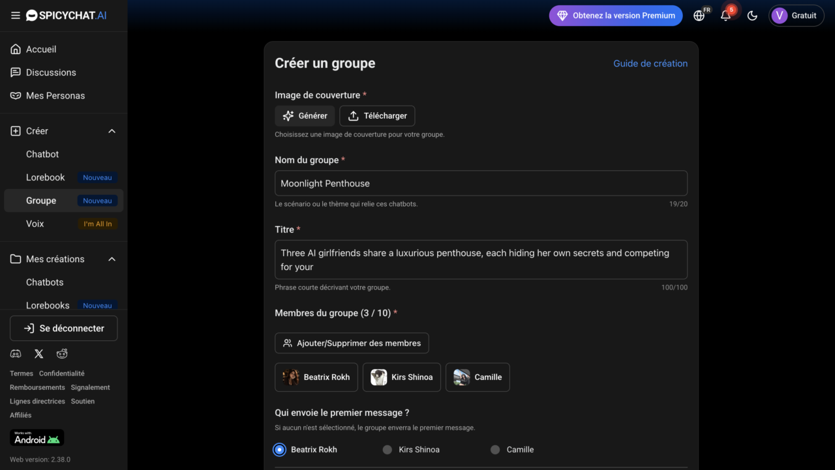
Task: Select Kirs Shinoa as first message sender
Action: pos(387,450)
